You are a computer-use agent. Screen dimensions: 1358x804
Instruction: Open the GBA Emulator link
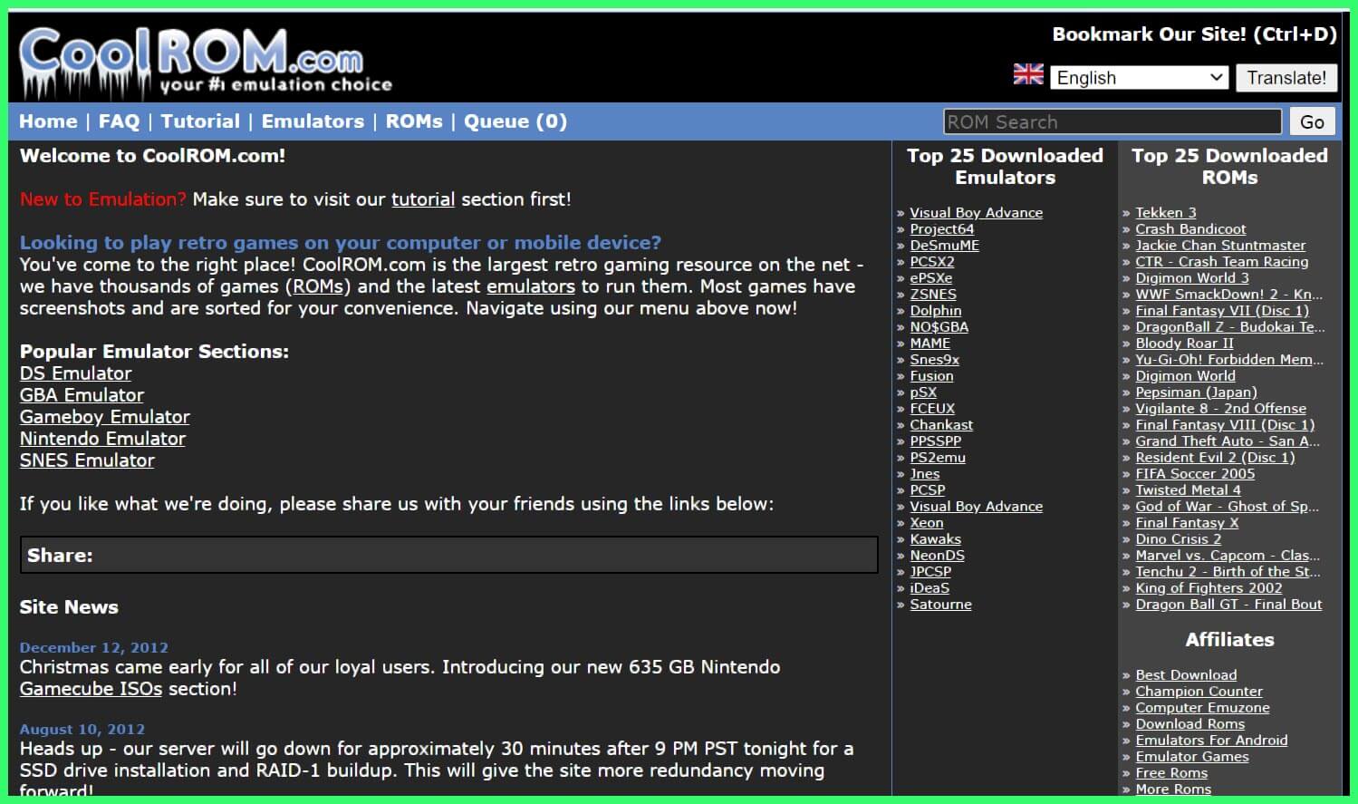(82, 395)
